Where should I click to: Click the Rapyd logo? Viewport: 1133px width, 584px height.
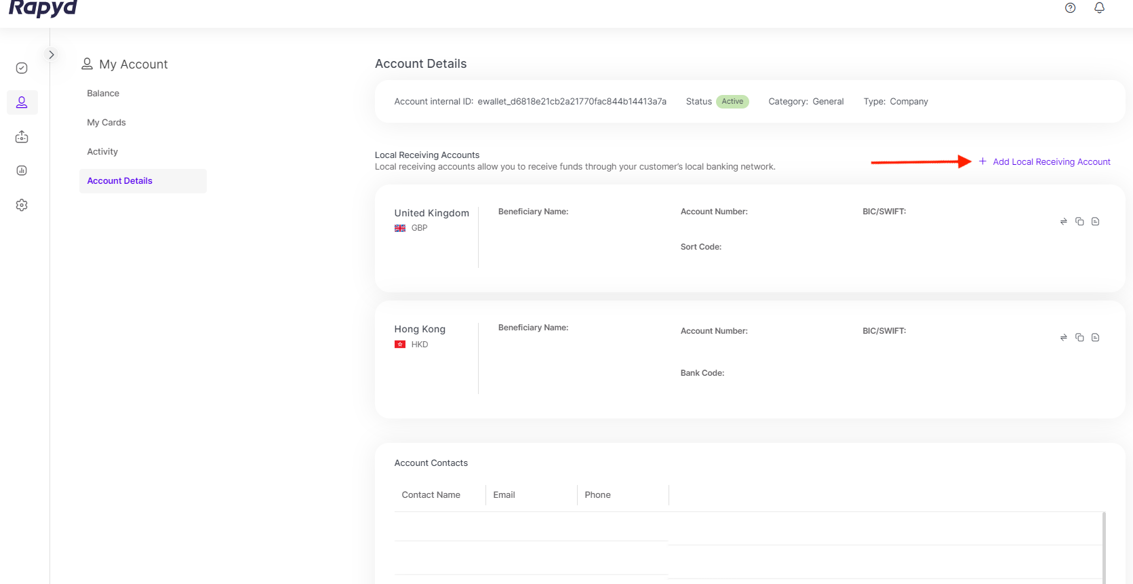[43, 8]
